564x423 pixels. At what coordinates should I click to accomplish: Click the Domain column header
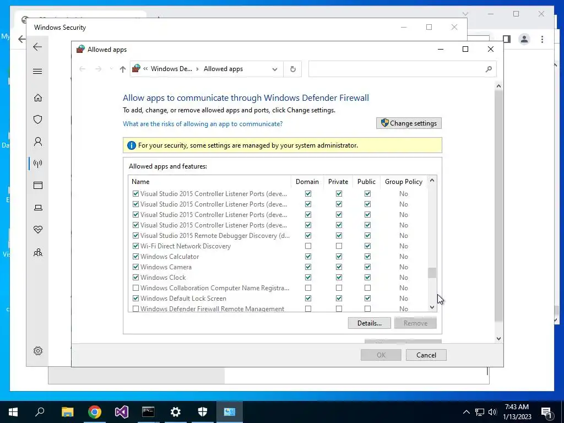point(307,182)
